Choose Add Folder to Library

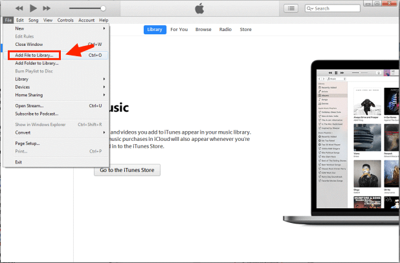click(x=37, y=63)
